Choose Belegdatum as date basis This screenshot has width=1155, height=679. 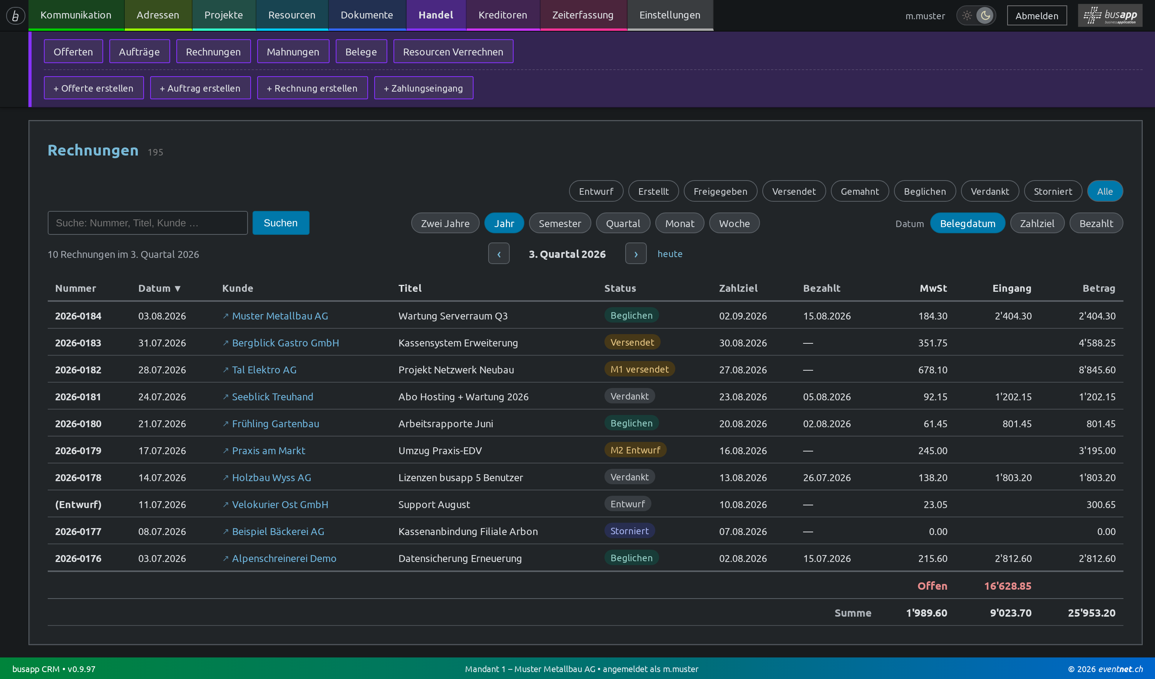pos(967,224)
